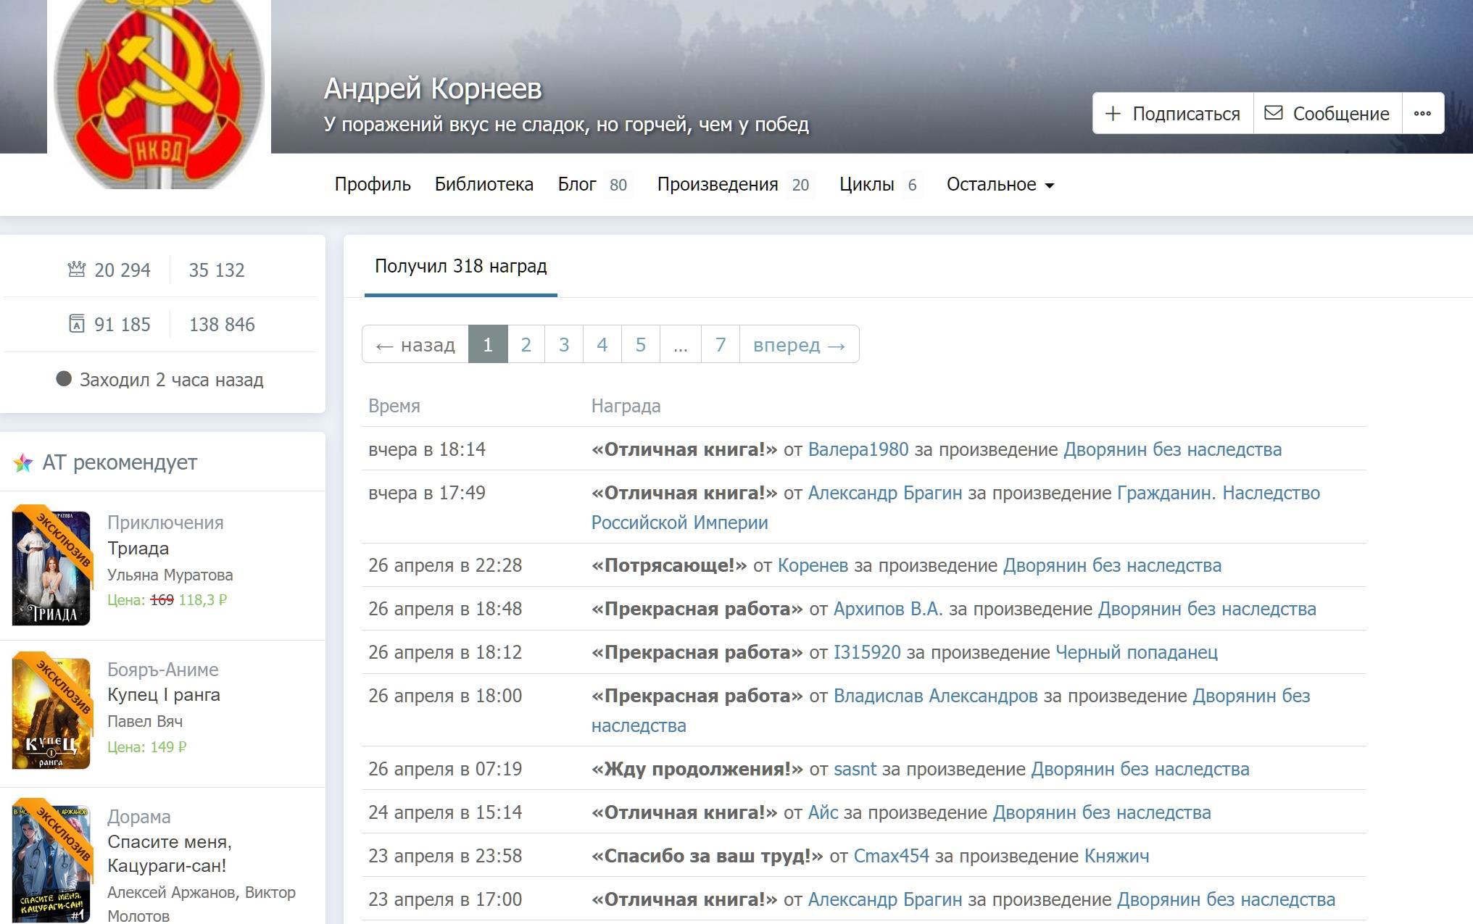Open user link Валера1980
Image resolution: width=1473 pixels, height=924 pixels.
pos(858,449)
